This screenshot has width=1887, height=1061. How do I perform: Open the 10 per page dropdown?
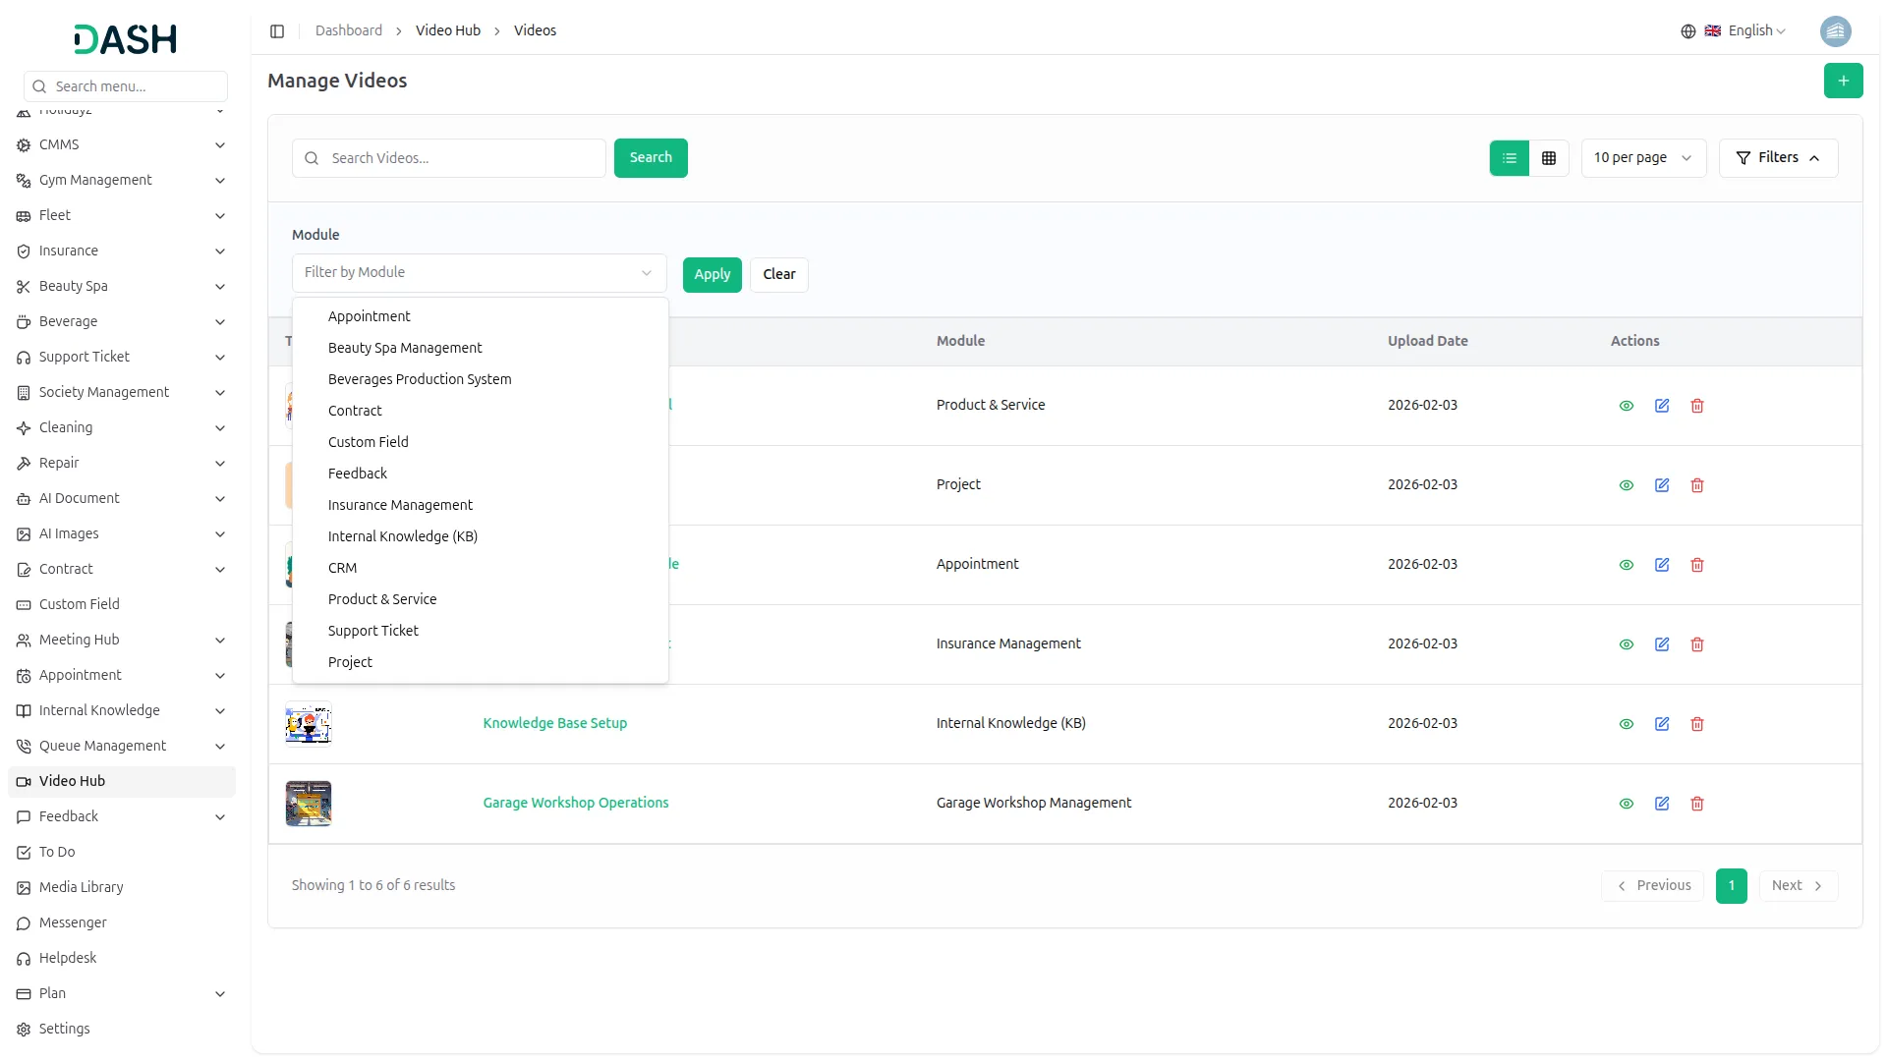1642,158
